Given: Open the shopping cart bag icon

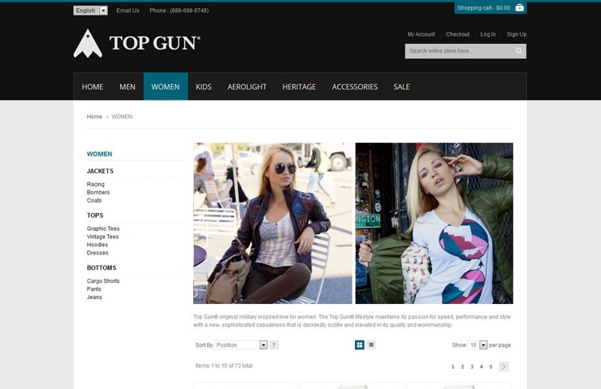Looking at the screenshot, I should coord(519,7).
